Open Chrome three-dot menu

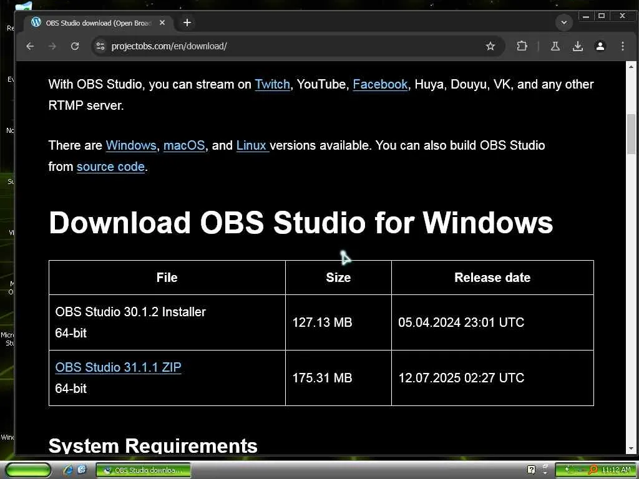[622, 46]
